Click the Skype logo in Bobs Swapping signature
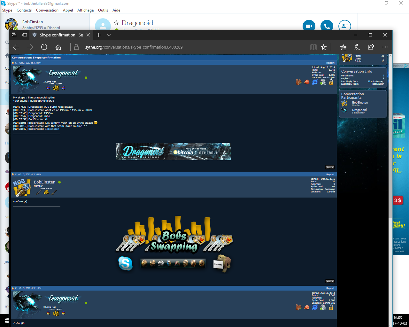Screen dimensions: 409x327 [x=125, y=263]
